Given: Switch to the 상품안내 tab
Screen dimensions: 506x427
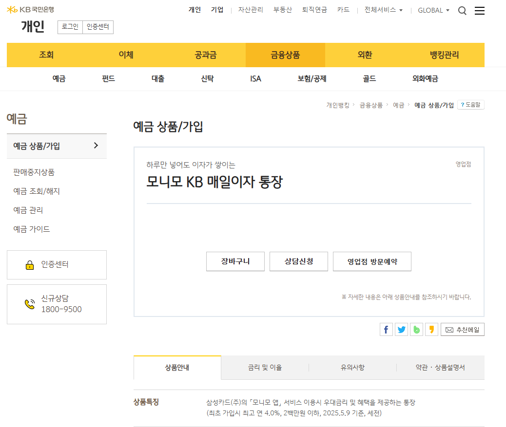Looking at the screenshot, I should 177,368.
